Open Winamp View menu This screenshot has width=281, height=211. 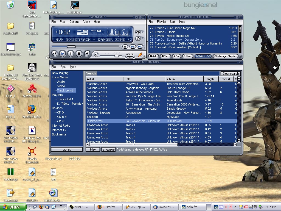coord(86,22)
